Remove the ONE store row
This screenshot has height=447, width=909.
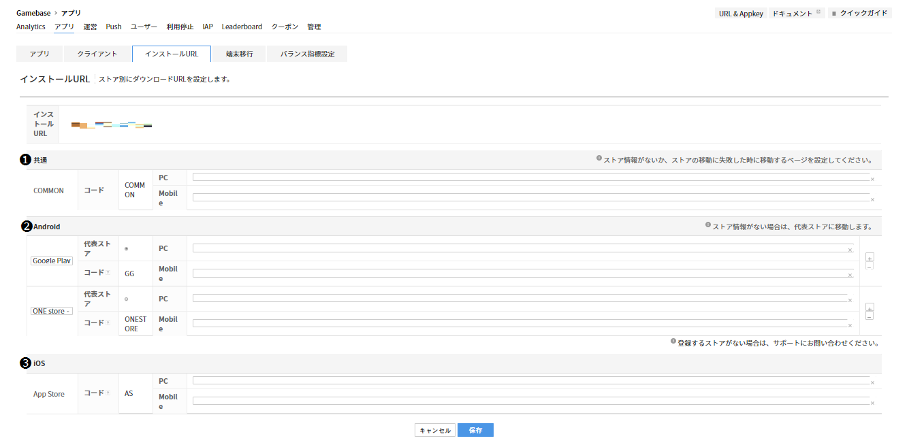(x=870, y=316)
